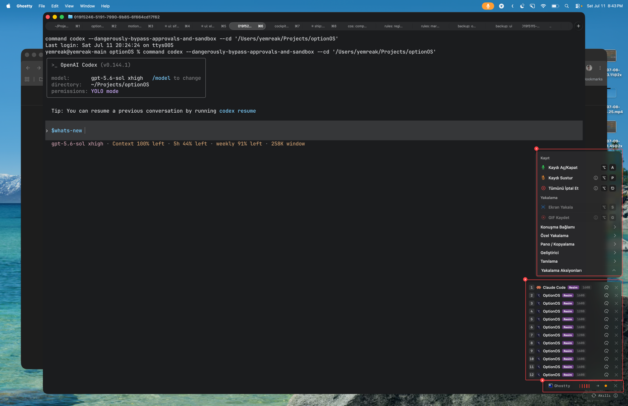Click the Claude Code crab icon in row 1
Screen dimensions: 628x406
click(539, 287)
